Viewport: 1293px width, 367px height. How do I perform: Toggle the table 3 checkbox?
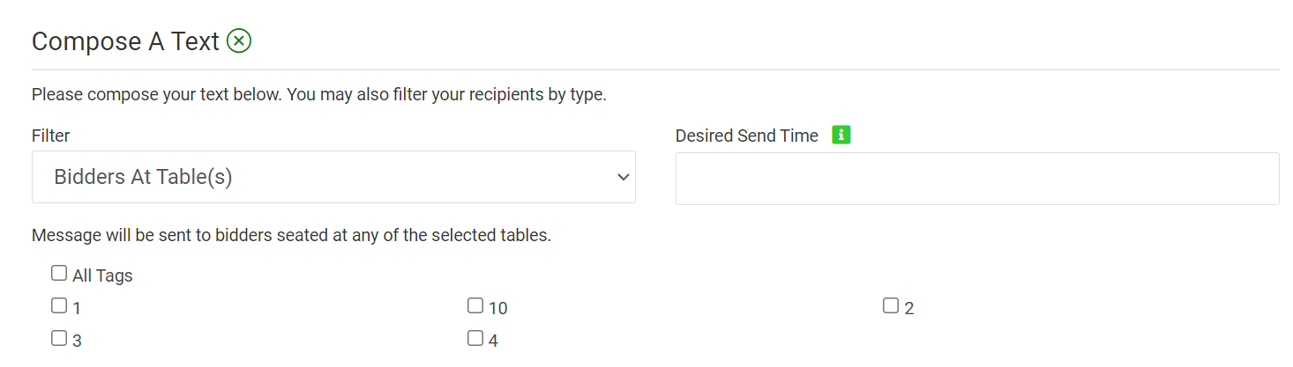click(x=59, y=338)
